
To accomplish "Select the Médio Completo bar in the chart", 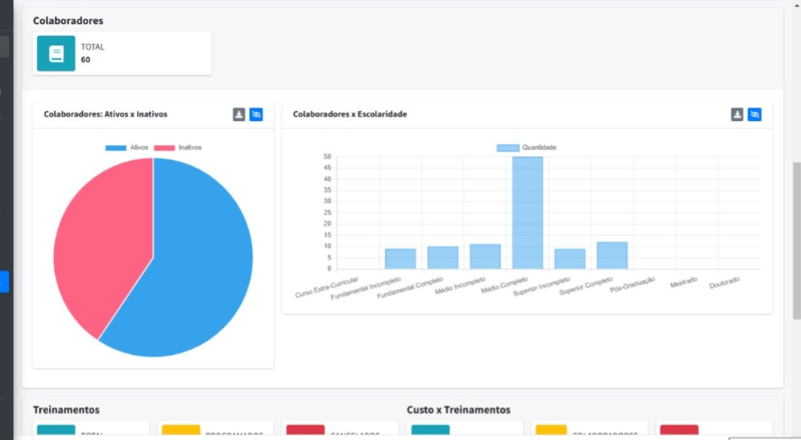I will (x=528, y=212).
